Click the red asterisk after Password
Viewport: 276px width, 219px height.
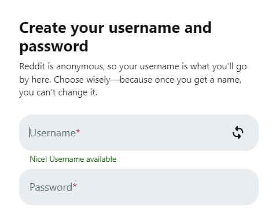(x=75, y=186)
